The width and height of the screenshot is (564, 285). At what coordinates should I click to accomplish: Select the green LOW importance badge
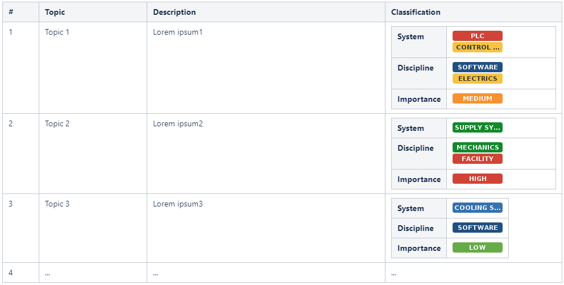pyautogui.click(x=477, y=247)
